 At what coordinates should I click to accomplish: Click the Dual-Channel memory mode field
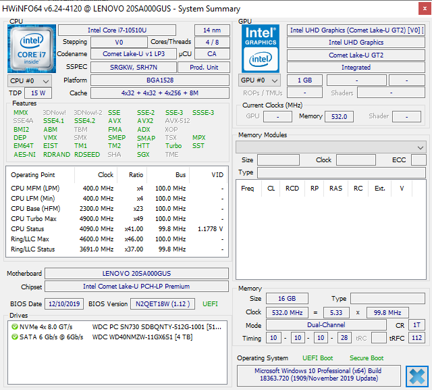[x=326, y=325]
